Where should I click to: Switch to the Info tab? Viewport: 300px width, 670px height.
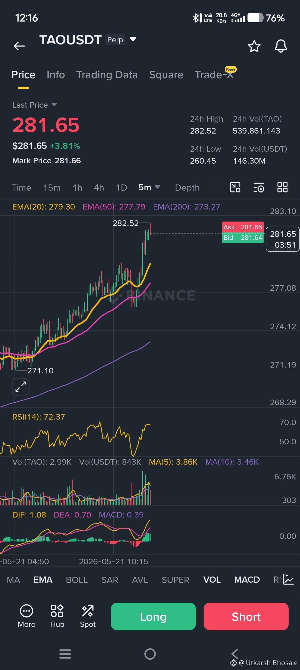(x=56, y=75)
